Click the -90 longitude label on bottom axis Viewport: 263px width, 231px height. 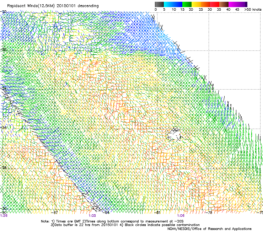click(x=3, y=213)
